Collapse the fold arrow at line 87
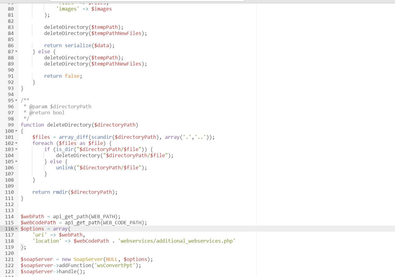The height and width of the screenshot is (277, 395). (16, 52)
